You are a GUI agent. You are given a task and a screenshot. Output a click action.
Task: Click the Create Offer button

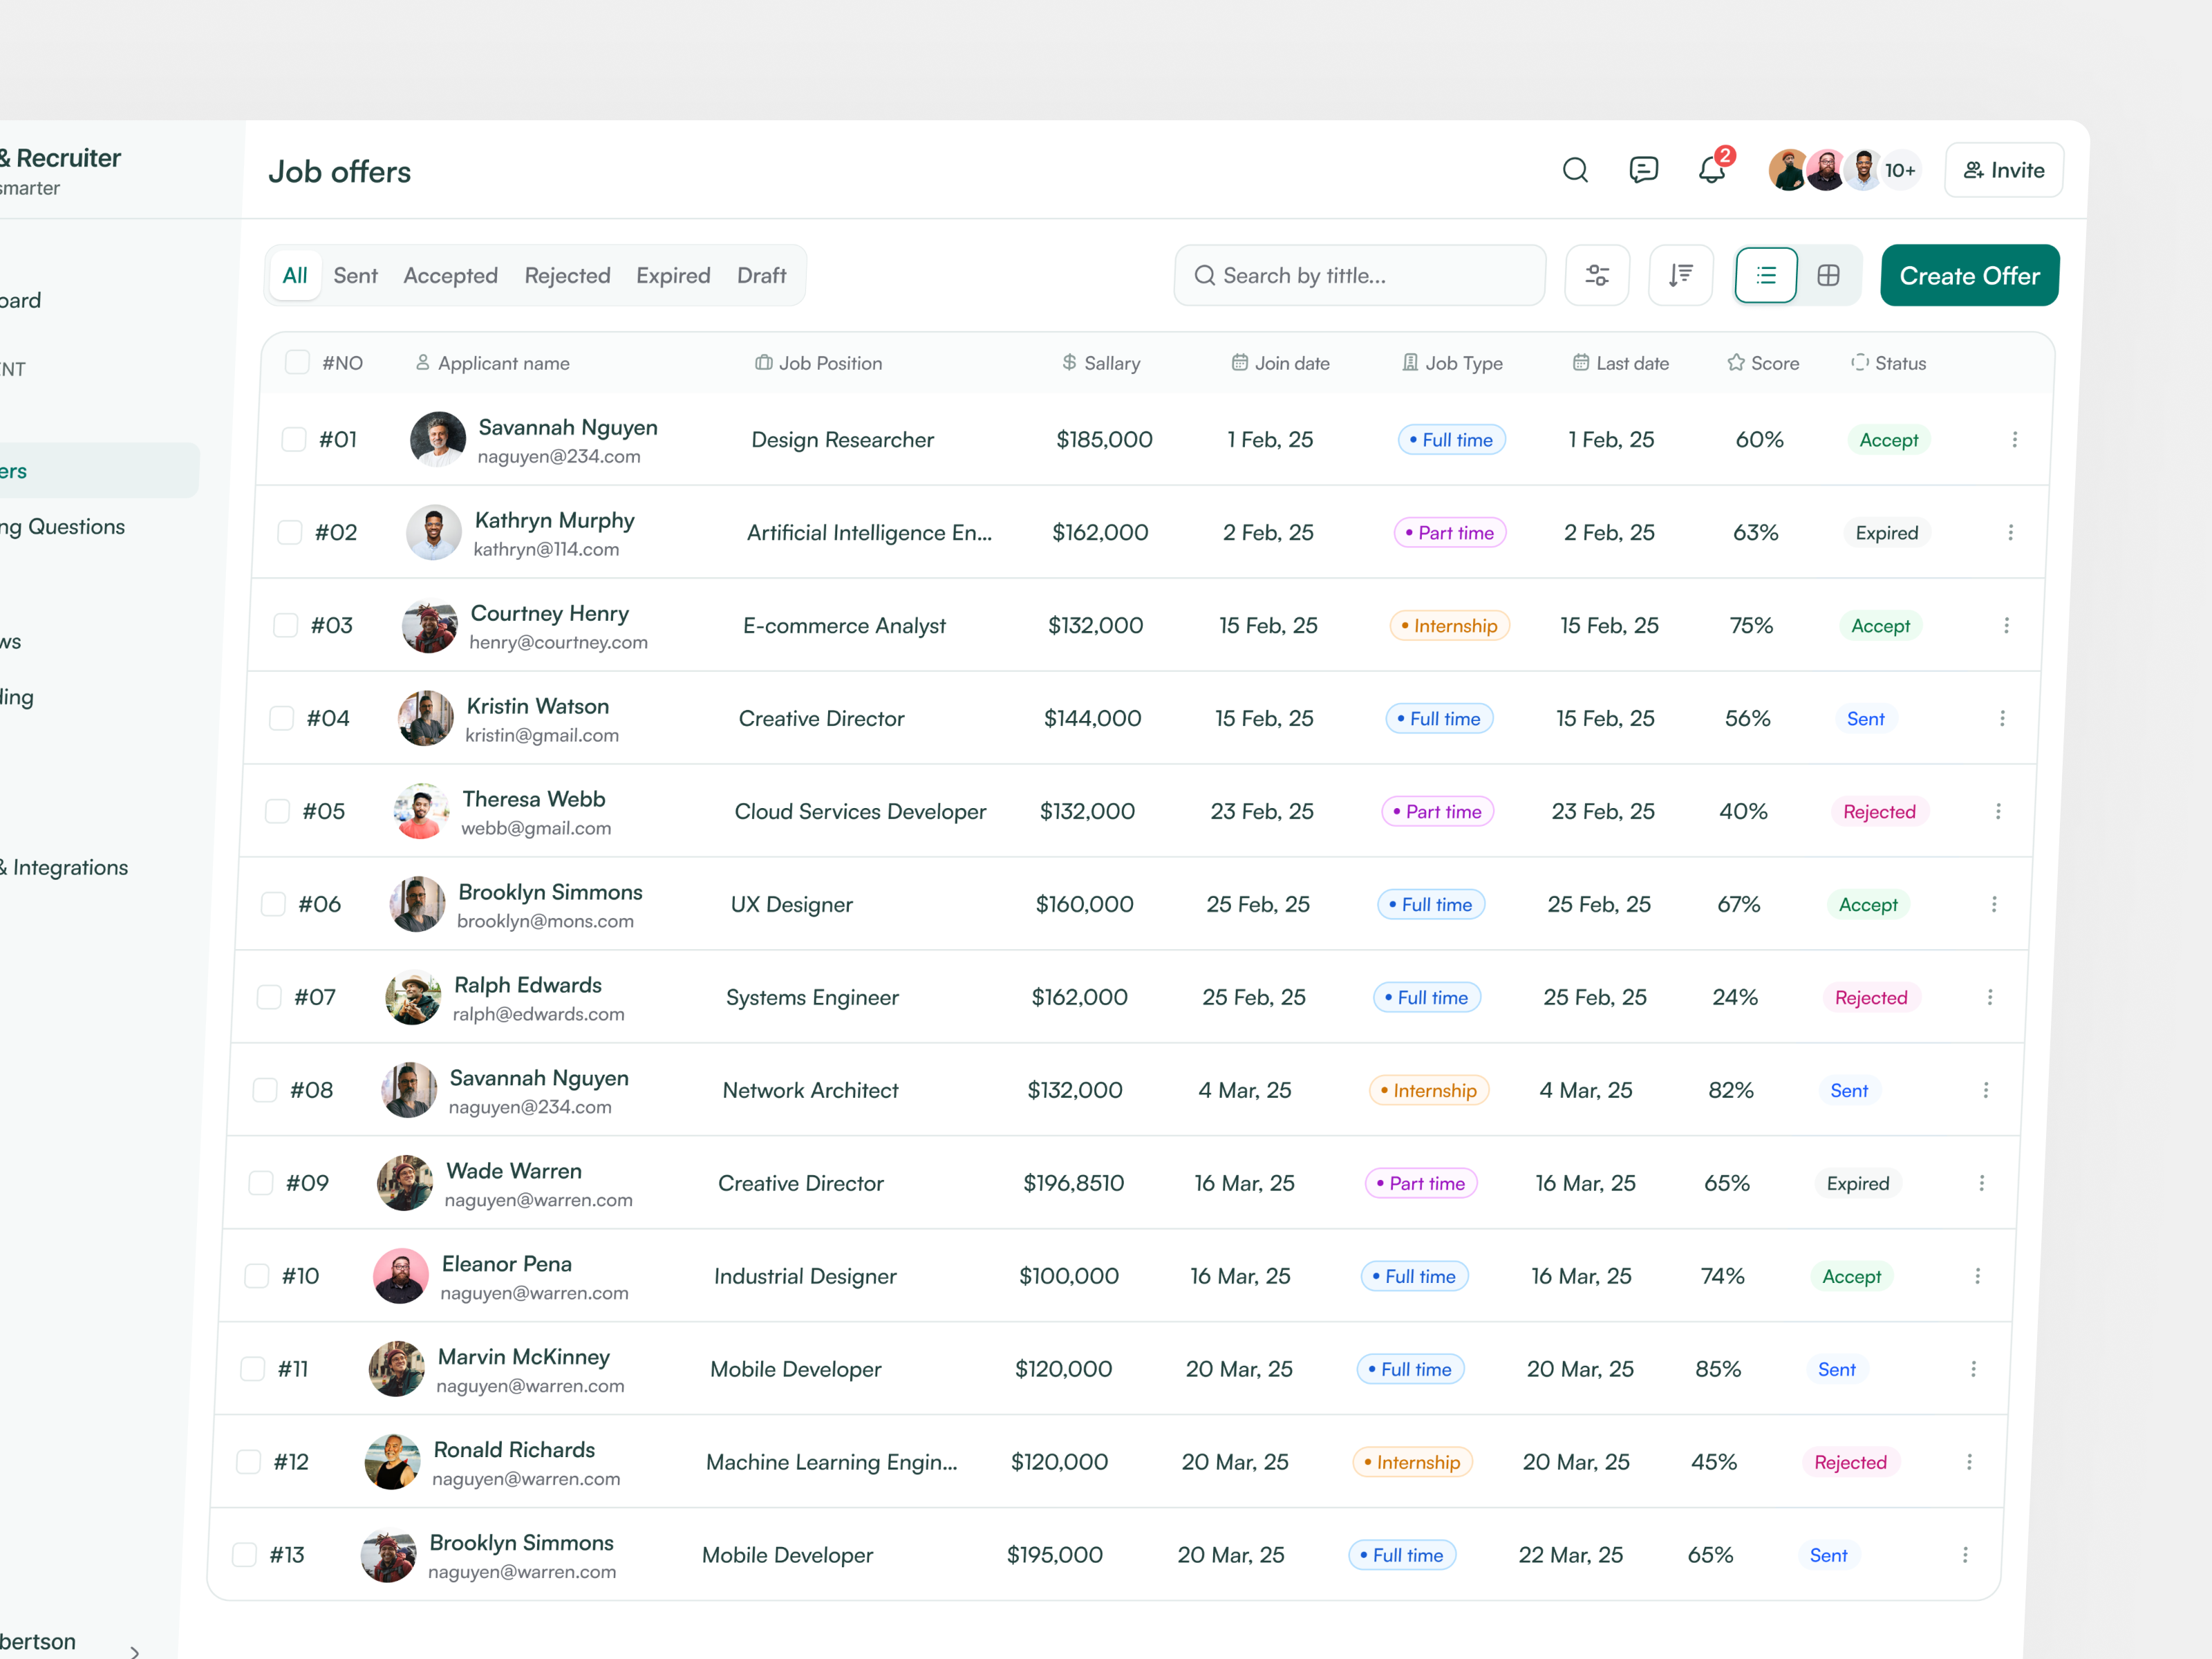[1968, 275]
